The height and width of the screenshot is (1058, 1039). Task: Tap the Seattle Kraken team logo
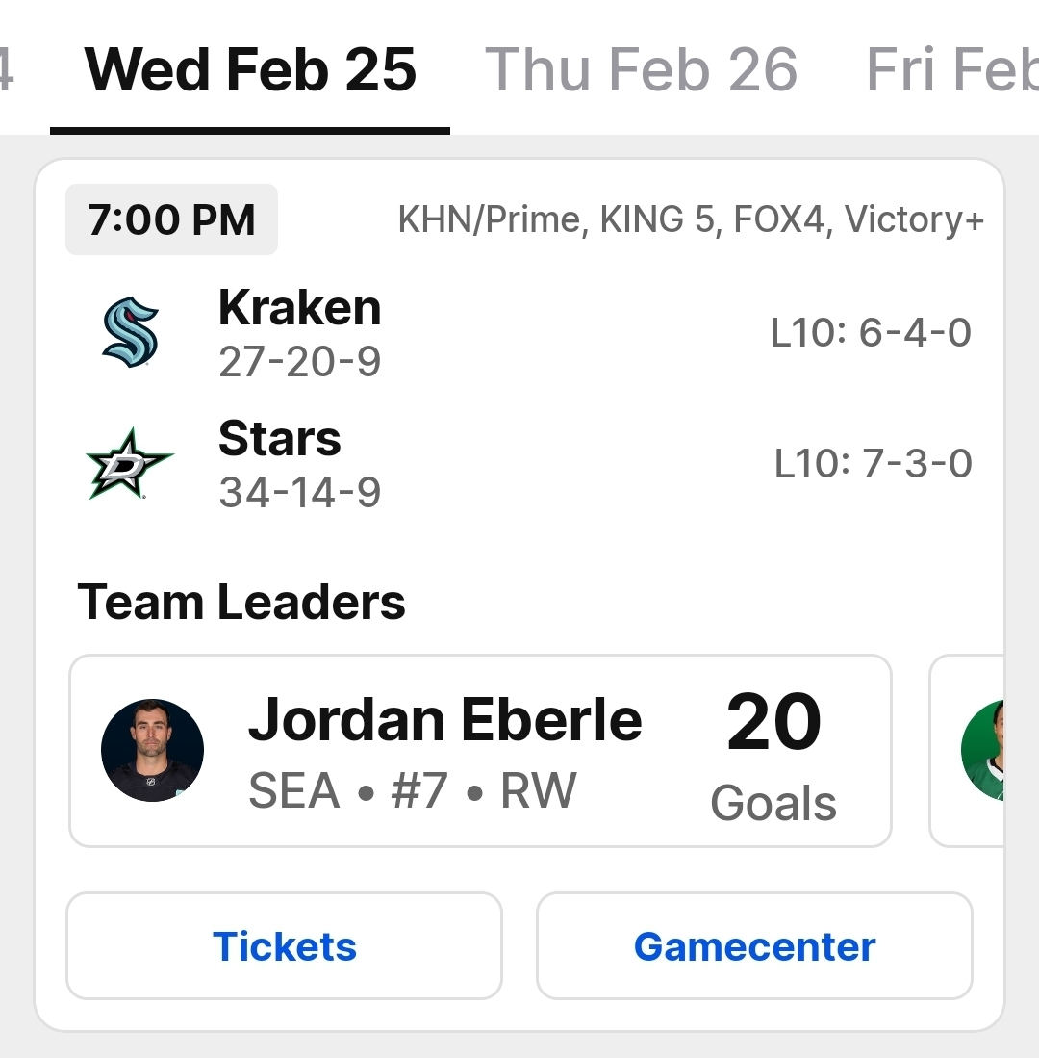coord(130,333)
